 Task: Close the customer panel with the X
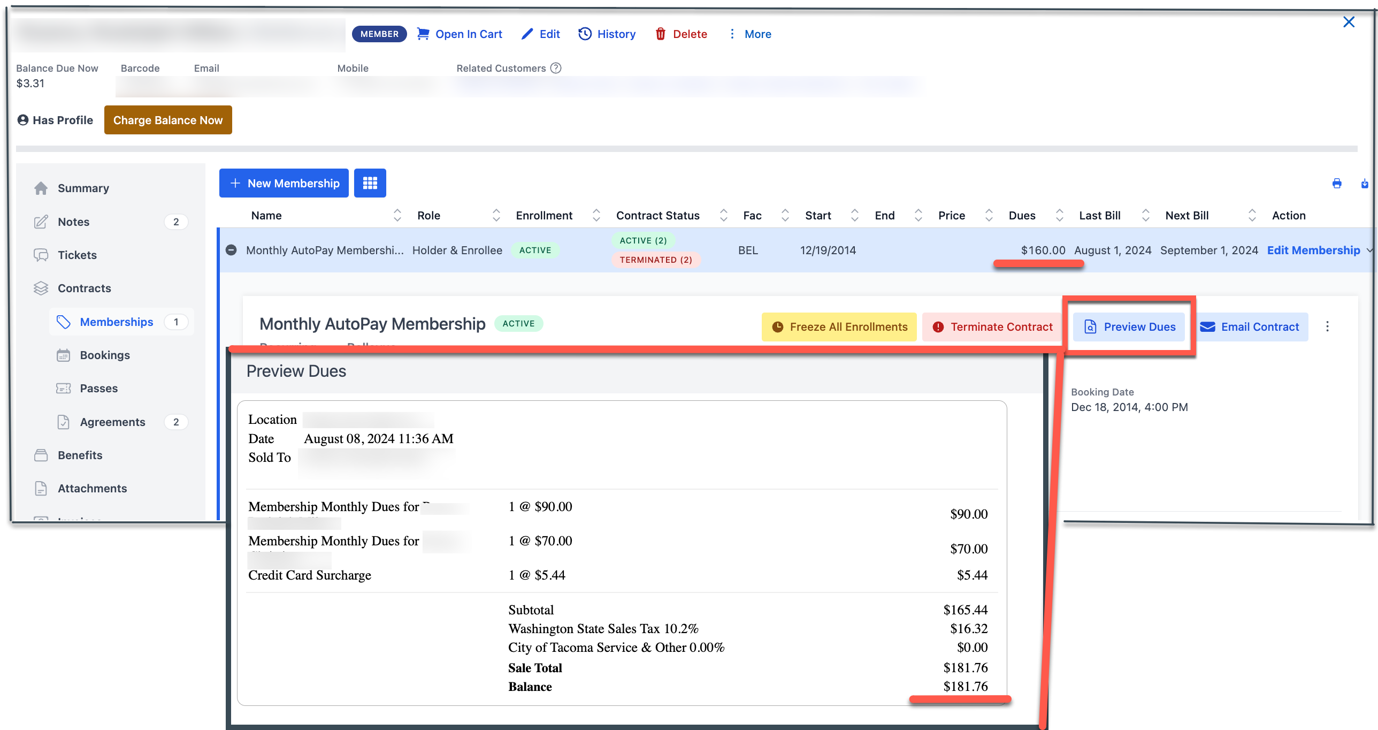[x=1349, y=22]
